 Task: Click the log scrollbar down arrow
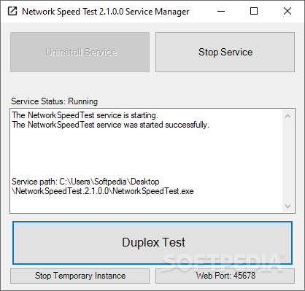click(288, 206)
